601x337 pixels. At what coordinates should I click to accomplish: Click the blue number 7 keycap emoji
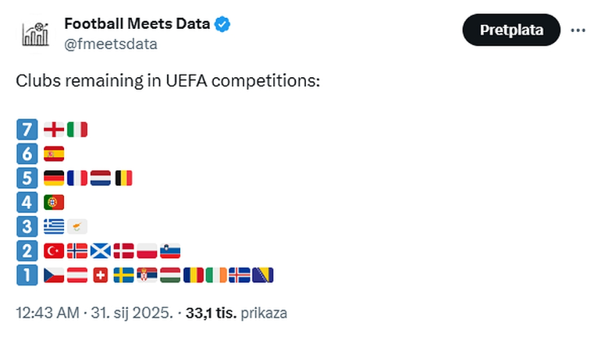(x=27, y=129)
